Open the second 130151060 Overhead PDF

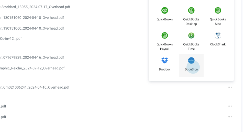coord(32,28)
